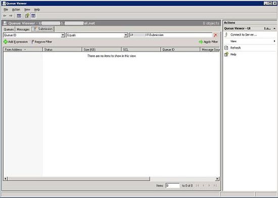This screenshot has width=278, height=198.
Task: Click Connect to Server action
Action: 244,35
